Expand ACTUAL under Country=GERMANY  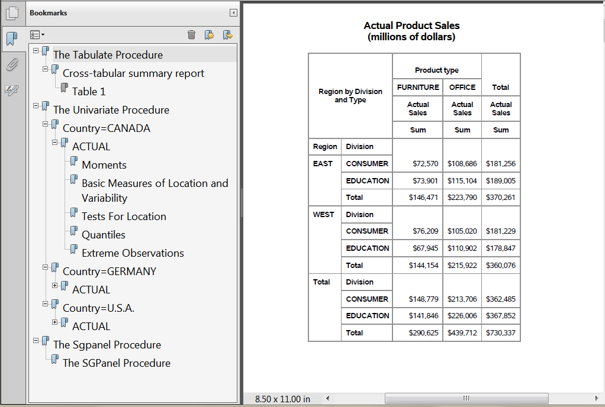[55, 286]
